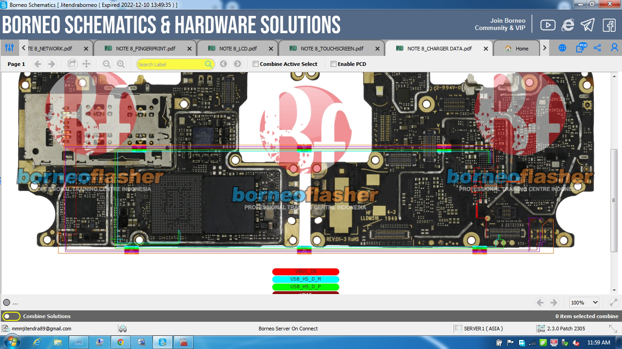Open Windows Explorer folder from taskbar

coord(57,342)
